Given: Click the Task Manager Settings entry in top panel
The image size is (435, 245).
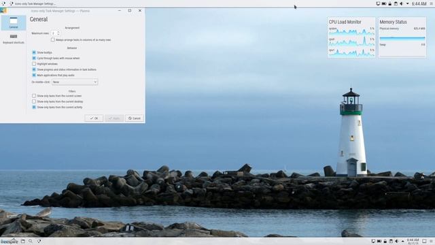Looking at the screenshot, I should click(32, 3).
